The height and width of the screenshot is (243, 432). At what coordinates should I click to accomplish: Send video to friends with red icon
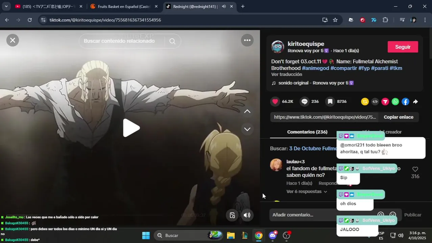(x=385, y=101)
